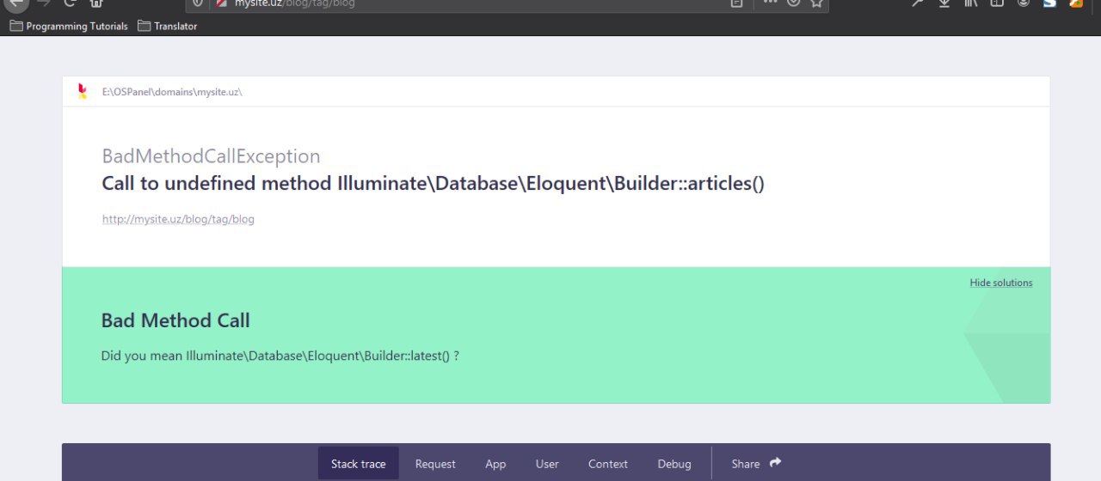Open the downloads arrow in toolbar
Viewport: 1101px width, 481px height.
coord(944,3)
